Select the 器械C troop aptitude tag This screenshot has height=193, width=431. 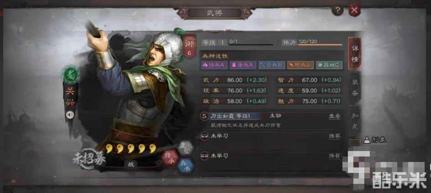click(x=329, y=65)
